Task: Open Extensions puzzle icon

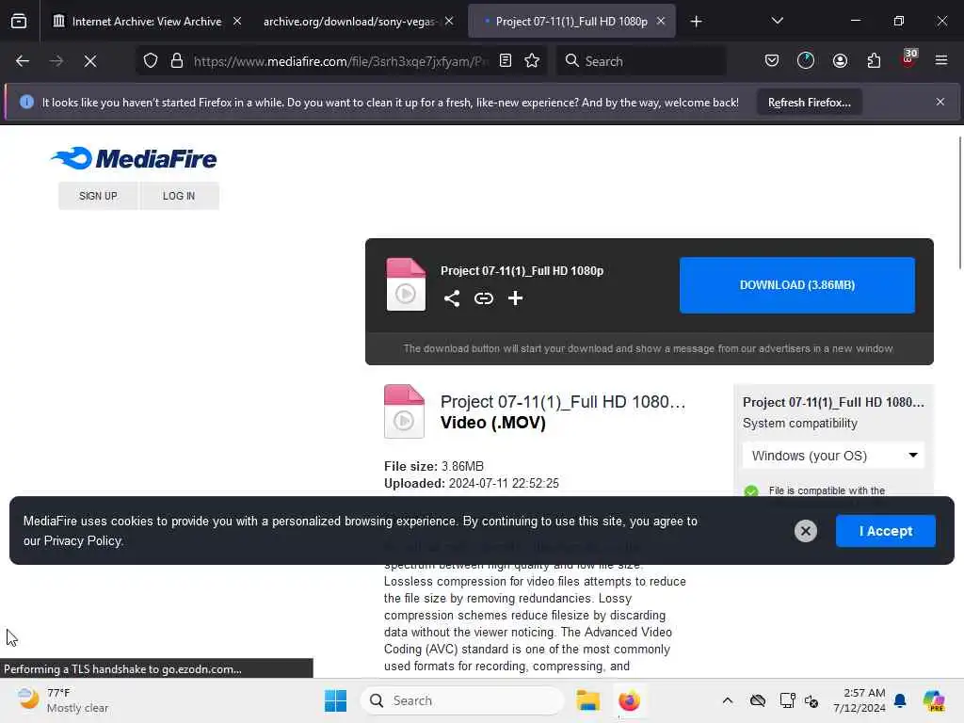Action: (x=874, y=60)
